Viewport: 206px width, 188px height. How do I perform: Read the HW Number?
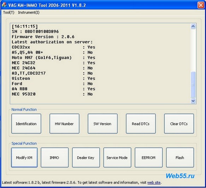point(64,124)
